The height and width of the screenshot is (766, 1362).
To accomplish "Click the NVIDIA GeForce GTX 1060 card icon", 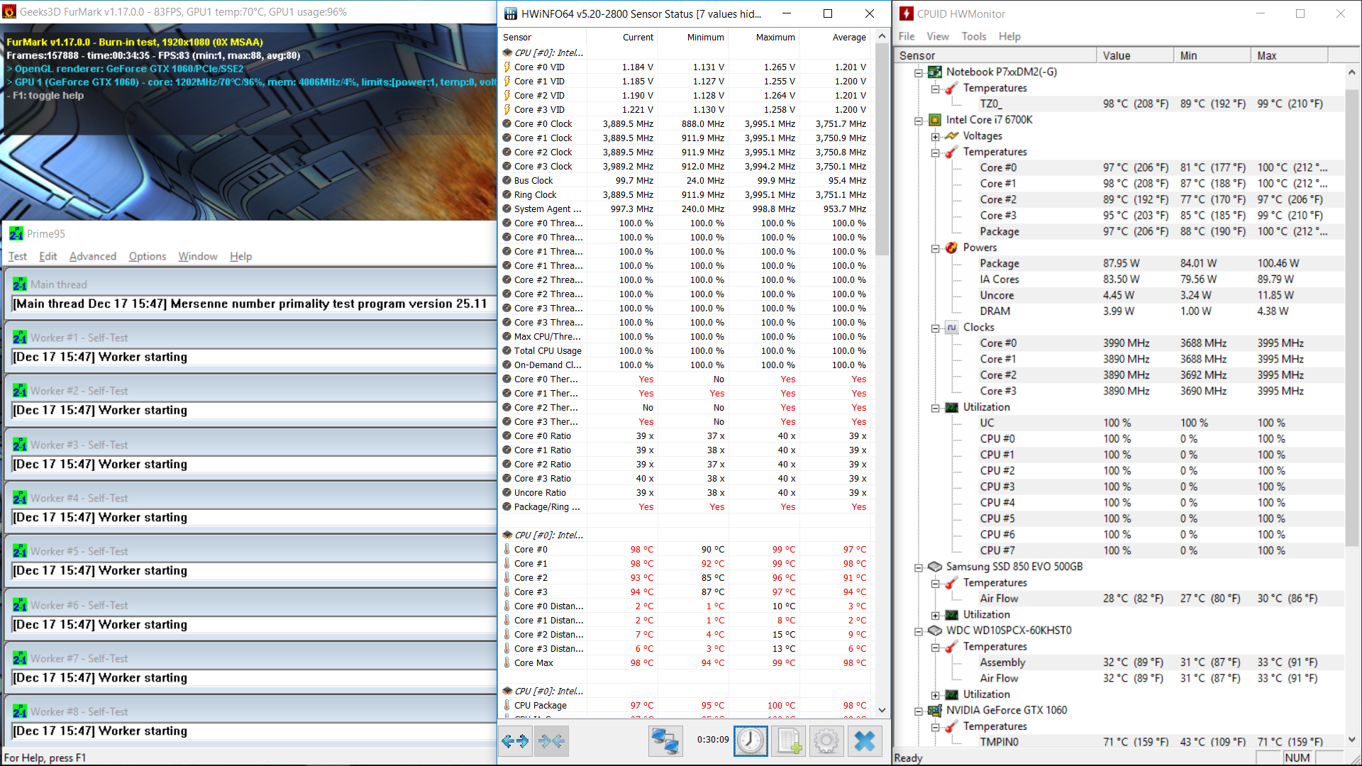I will point(935,710).
